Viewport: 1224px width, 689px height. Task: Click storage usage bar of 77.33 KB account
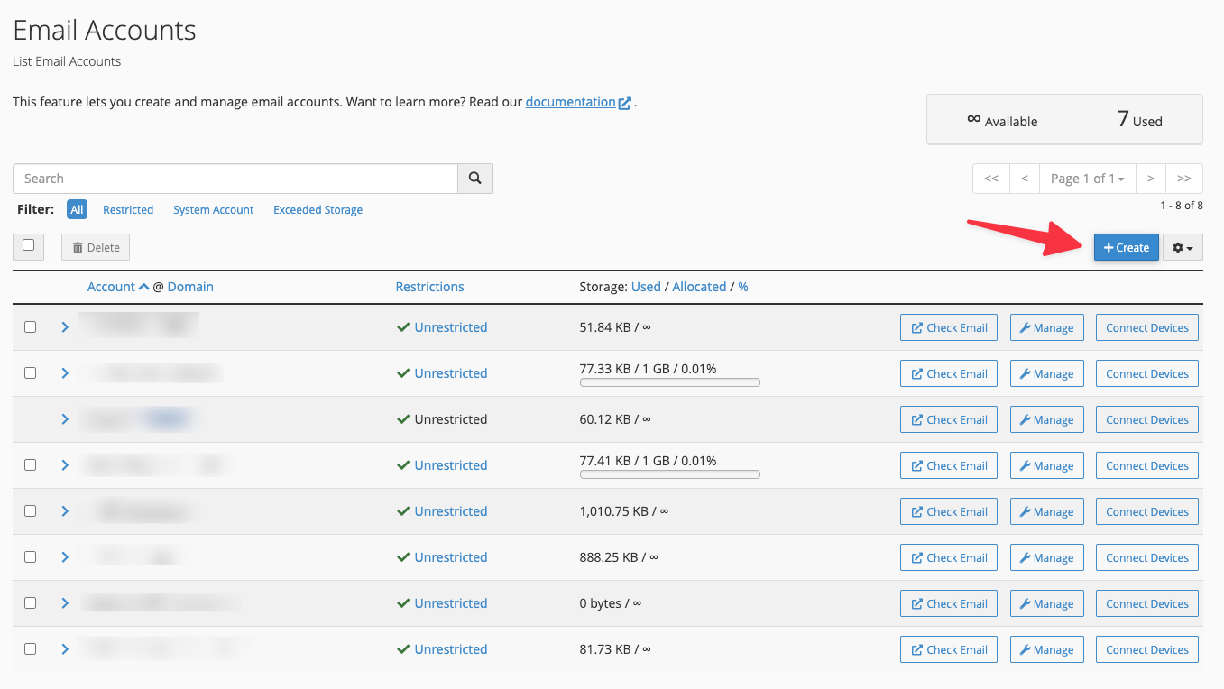pos(669,382)
